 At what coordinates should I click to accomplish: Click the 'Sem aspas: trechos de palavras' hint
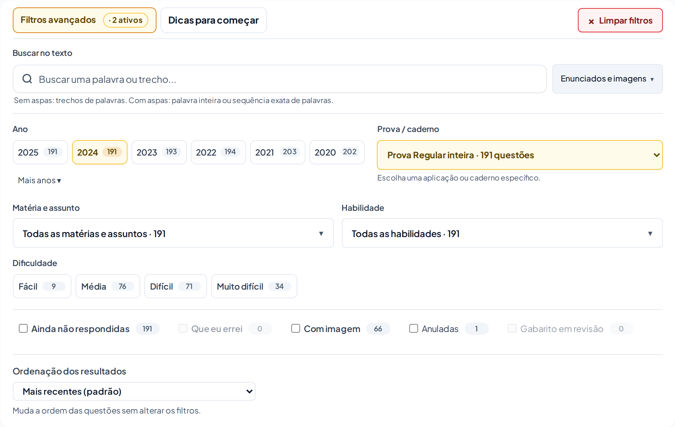tap(174, 100)
